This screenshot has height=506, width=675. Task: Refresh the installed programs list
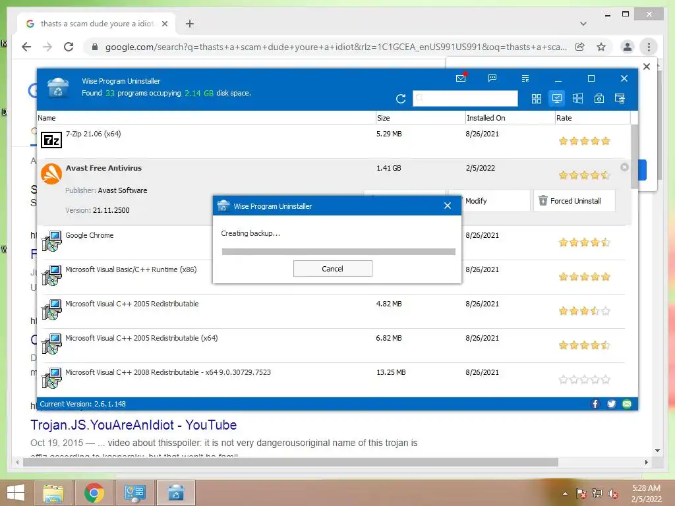[401, 99]
